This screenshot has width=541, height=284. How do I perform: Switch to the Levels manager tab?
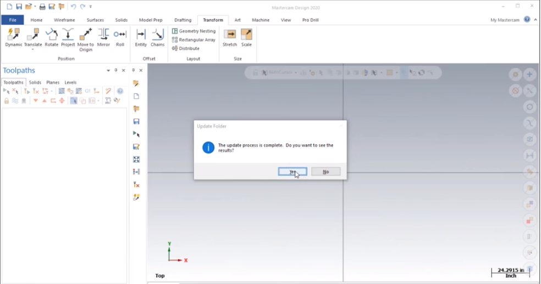(70, 82)
